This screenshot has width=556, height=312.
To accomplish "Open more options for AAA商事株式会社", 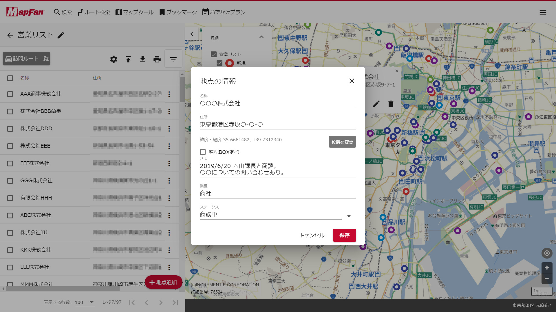I will pos(169,94).
